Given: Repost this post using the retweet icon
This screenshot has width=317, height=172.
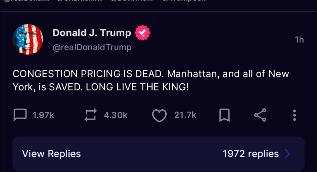Looking at the screenshot, I should (91, 115).
